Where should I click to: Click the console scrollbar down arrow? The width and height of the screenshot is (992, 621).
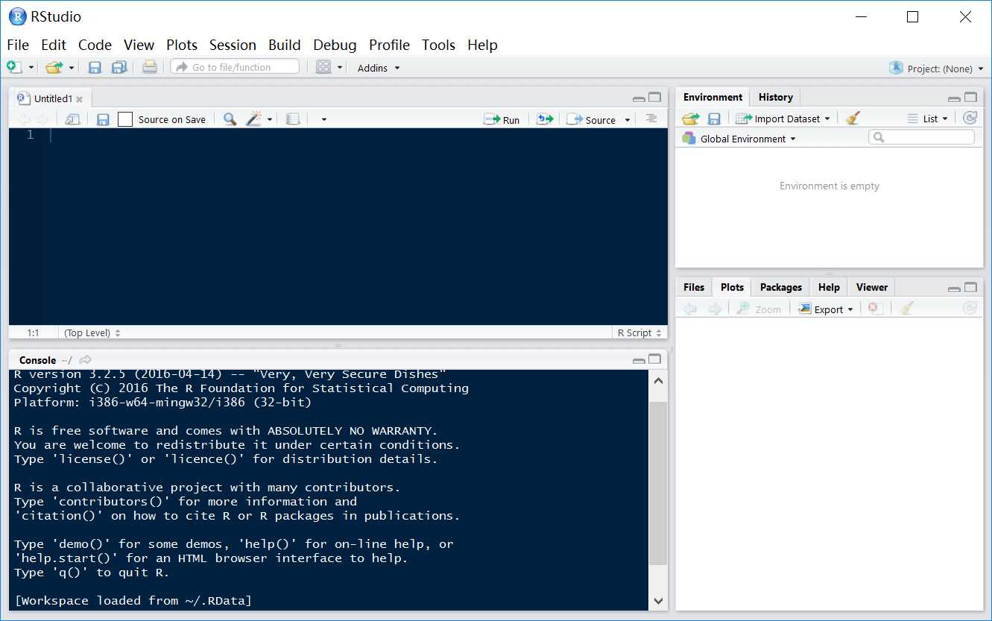click(x=658, y=601)
